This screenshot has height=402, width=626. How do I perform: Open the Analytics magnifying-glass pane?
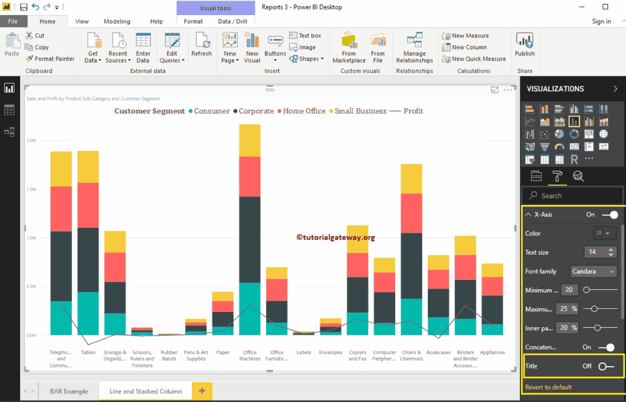[579, 176]
